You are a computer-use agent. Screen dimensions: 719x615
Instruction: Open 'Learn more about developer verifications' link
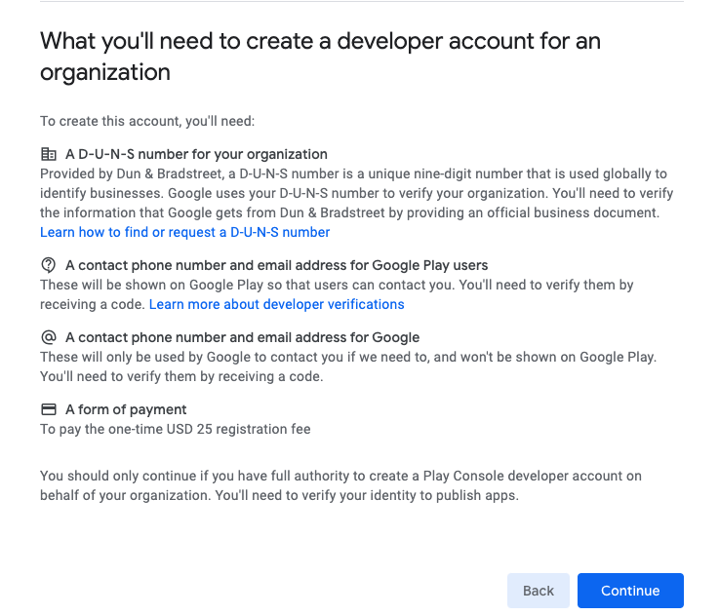coord(276,304)
